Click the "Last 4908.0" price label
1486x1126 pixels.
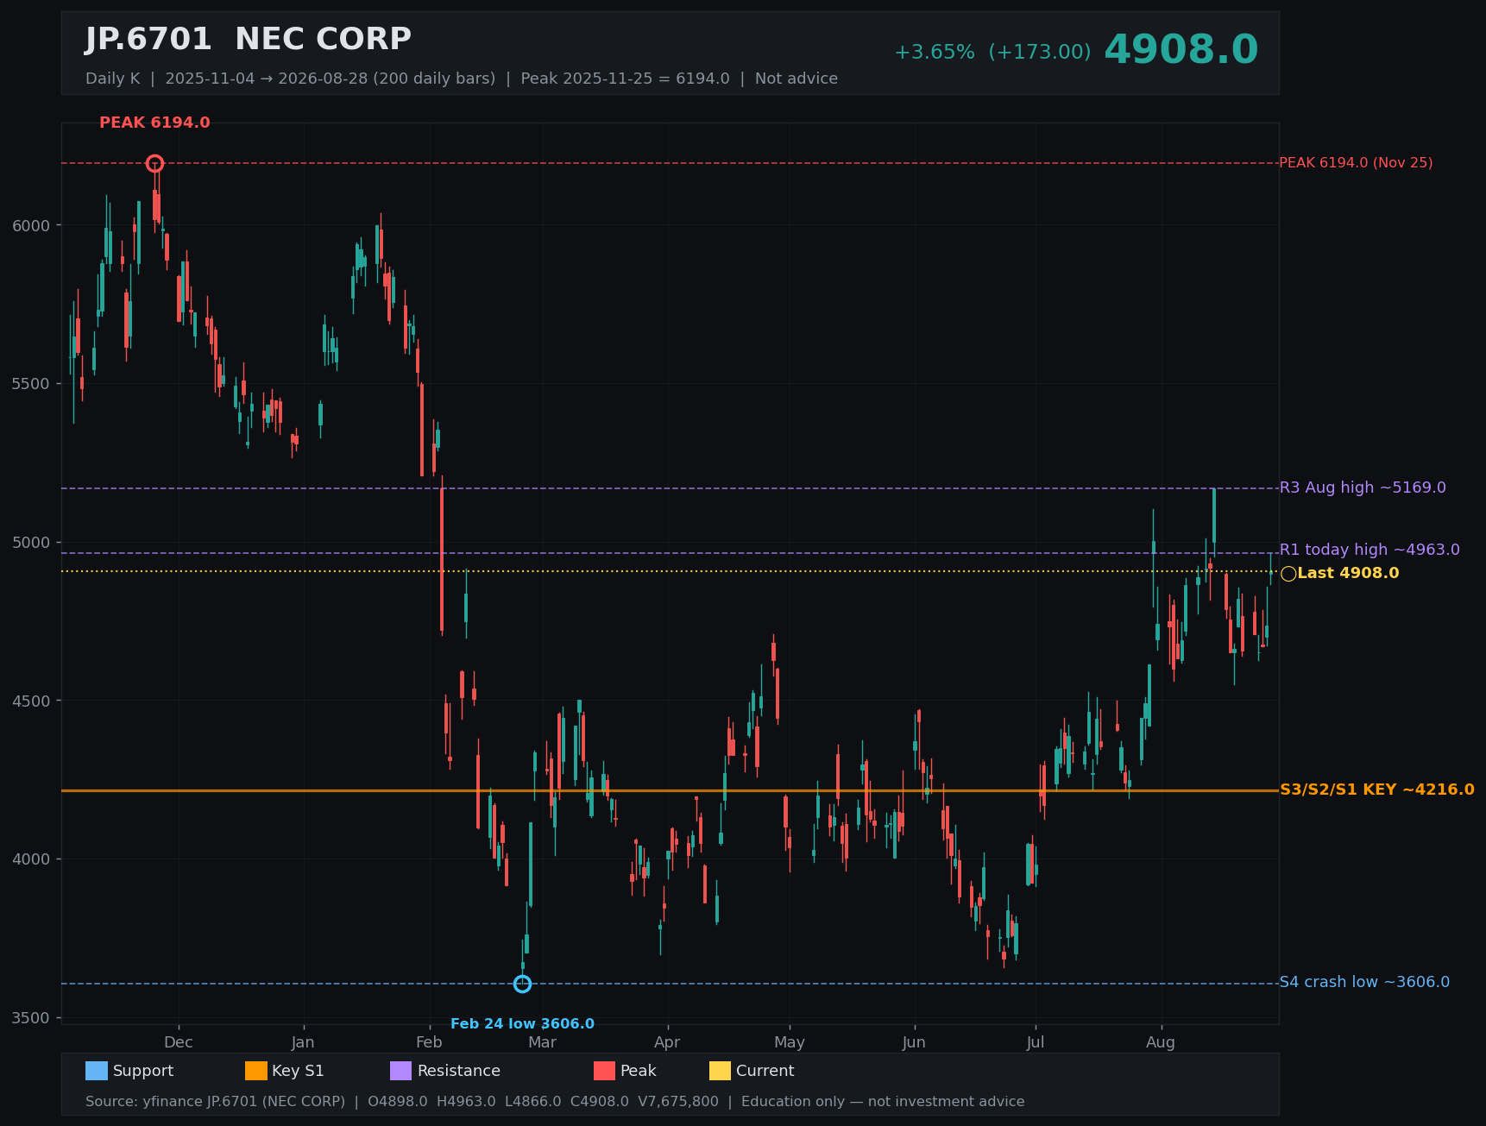click(x=1348, y=573)
